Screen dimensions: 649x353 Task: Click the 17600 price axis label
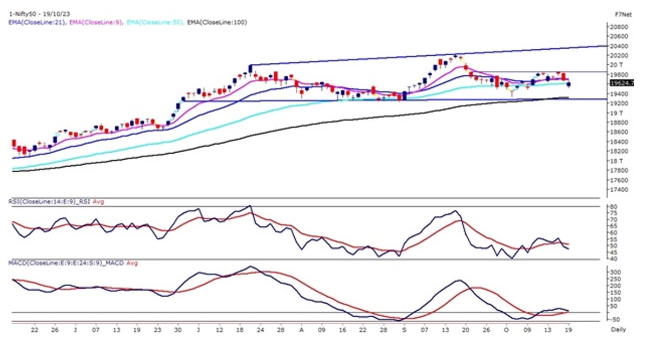pos(620,180)
